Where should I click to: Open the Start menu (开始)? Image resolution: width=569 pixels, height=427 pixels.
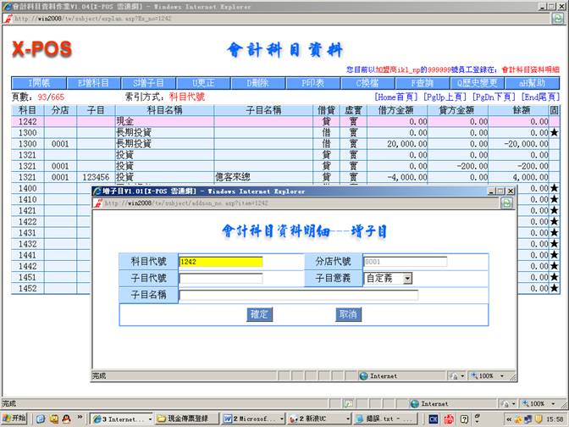[x=14, y=419]
